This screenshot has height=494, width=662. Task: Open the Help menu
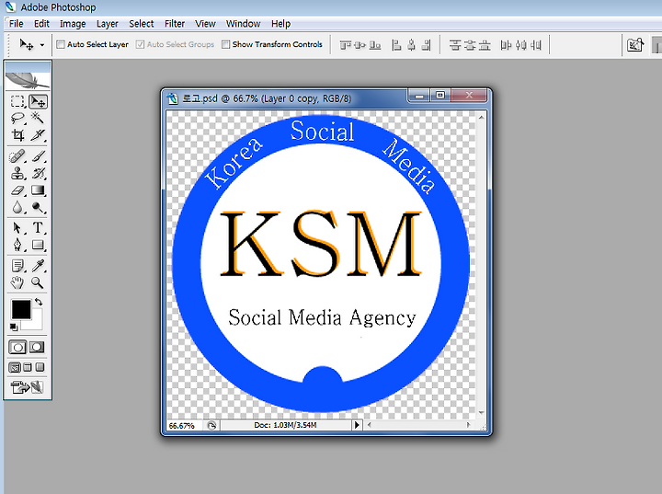point(280,24)
